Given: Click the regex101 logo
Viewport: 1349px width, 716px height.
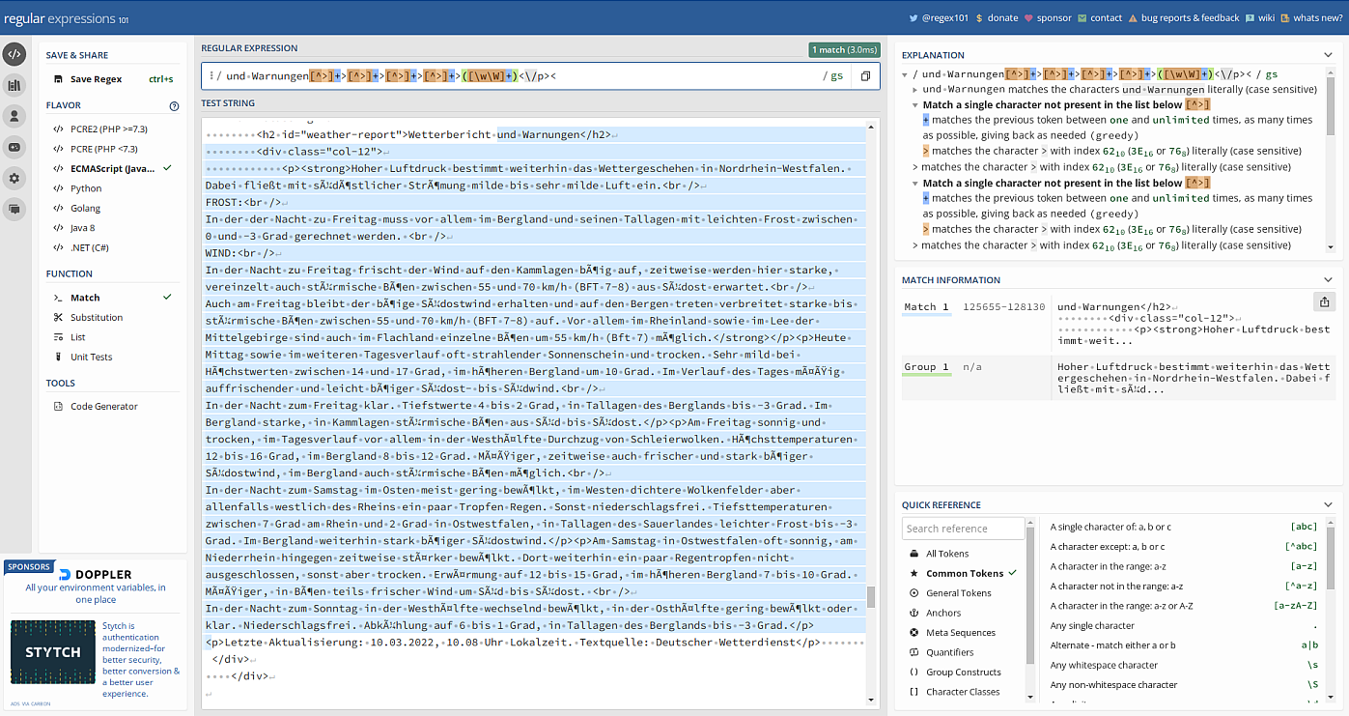Looking at the screenshot, I should pos(65,18).
